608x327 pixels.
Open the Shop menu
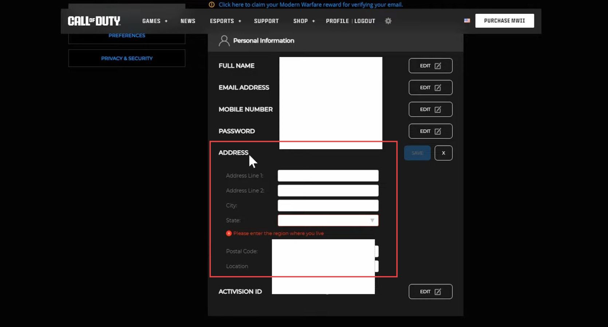(304, 21)
